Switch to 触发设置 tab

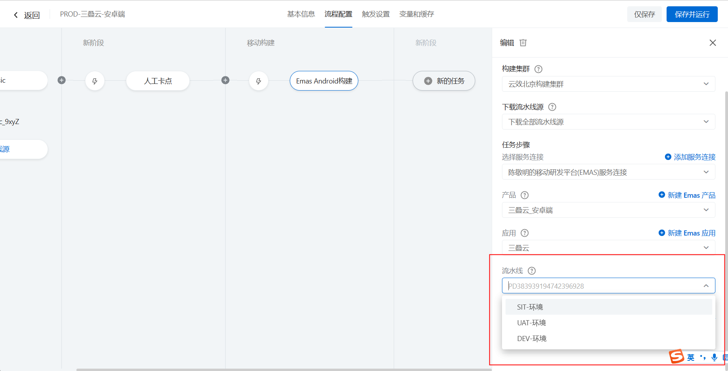click(376, 14)
